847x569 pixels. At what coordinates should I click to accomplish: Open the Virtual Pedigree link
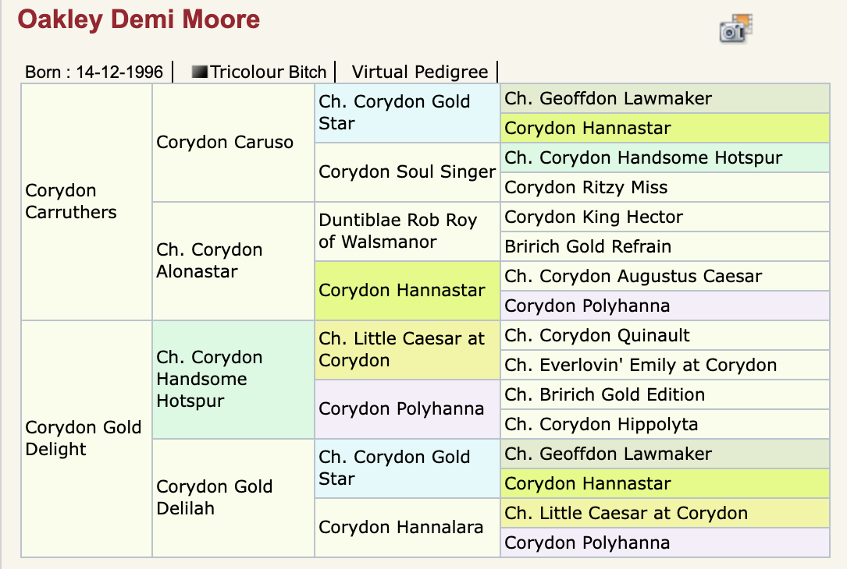coord(420,72)
